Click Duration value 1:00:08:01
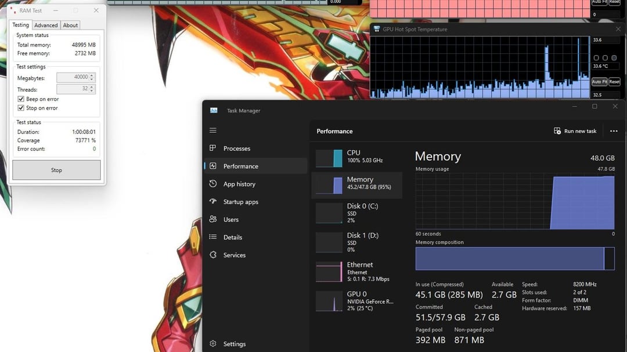 click(x=84, y=132)
